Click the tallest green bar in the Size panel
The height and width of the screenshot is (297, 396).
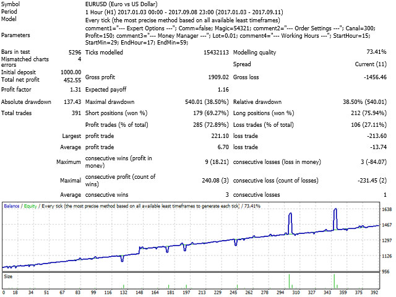(335, 280)
